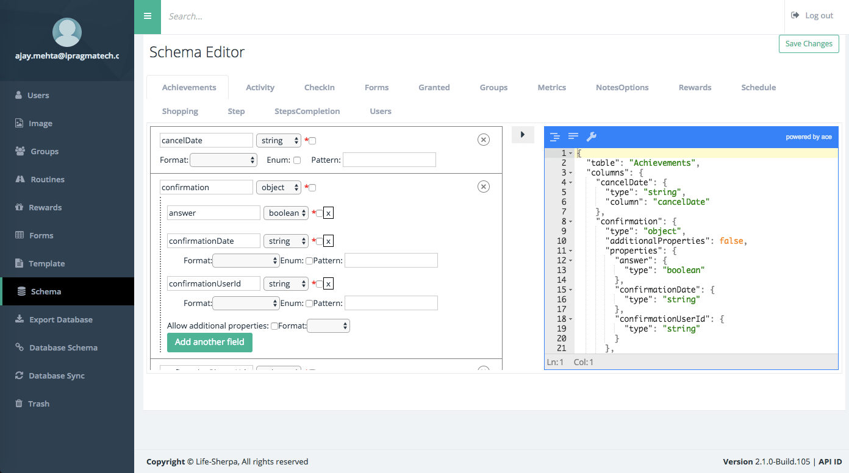Click the Pattern input for cancelDate
Screen dimensions: 849x473
[389, 160]
